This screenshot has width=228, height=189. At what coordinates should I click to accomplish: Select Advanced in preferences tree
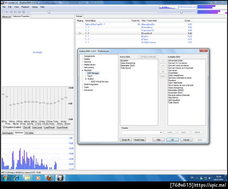click(x=88, y=90)
